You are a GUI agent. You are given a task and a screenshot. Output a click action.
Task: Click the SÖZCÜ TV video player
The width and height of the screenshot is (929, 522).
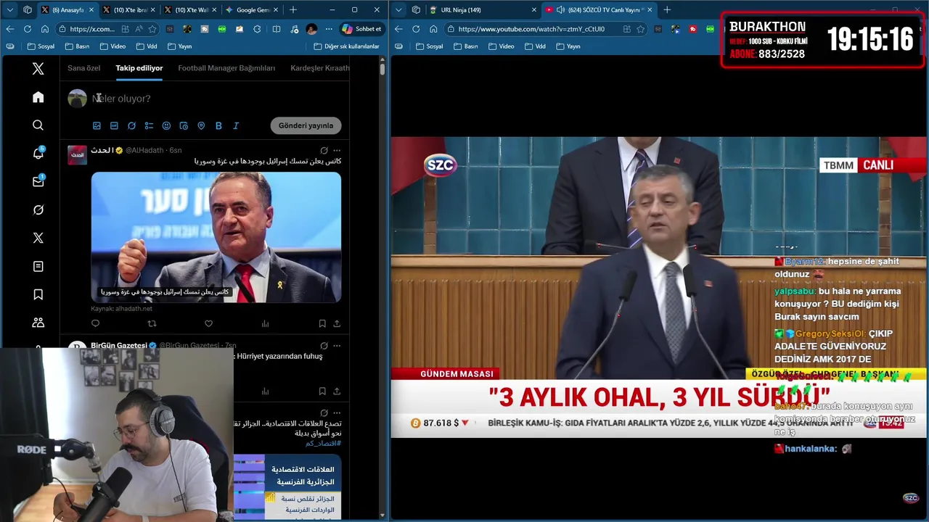tap(658, 287)
